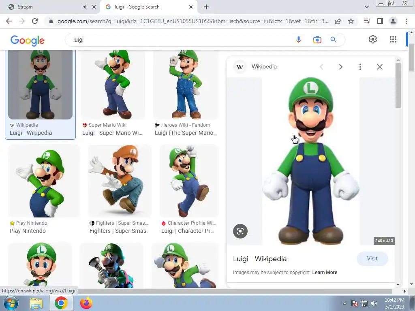This screenshot has height=311, width=415.
Task: Select the Luigi's Mansion flashlight thumbnail
Action: (111, 265)
